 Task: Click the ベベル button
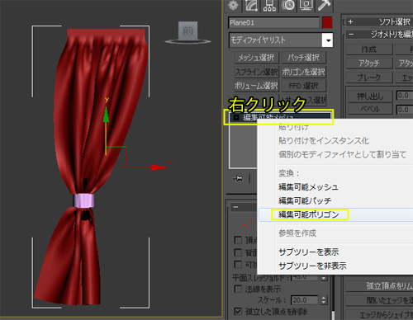point(370,109)
